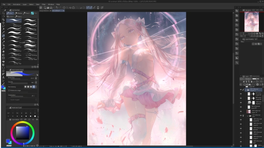Open the Animation menu

tap(16, 4)
